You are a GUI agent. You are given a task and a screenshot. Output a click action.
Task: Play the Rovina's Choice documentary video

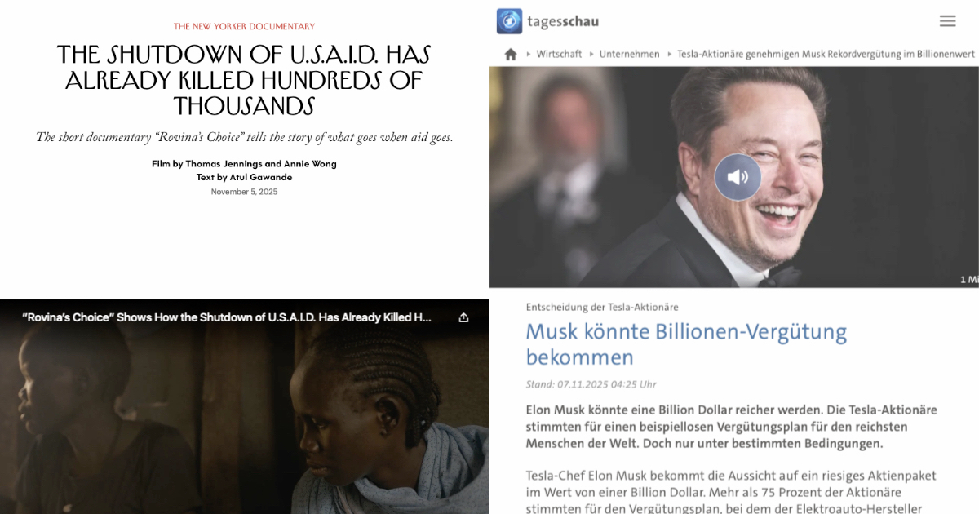[245, 416]
